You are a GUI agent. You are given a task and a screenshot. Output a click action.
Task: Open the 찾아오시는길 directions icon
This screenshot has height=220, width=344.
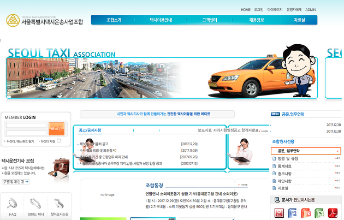59,203
